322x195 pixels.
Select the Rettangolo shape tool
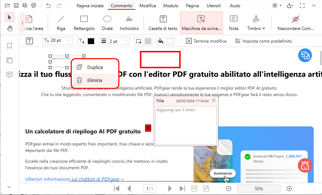click(x=84, y=23)
